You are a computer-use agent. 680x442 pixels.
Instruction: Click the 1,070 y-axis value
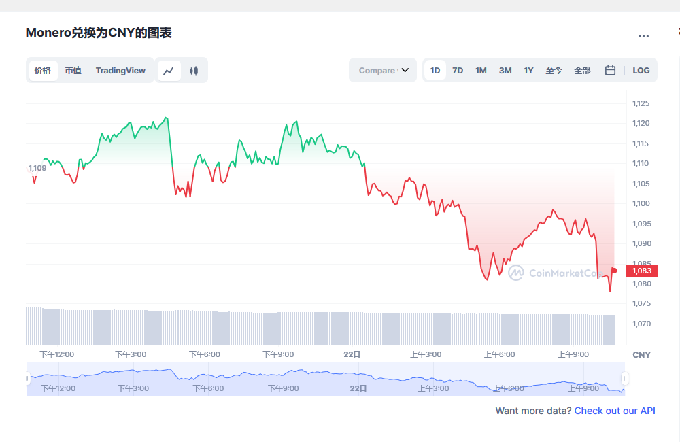[x=641, y=324]
